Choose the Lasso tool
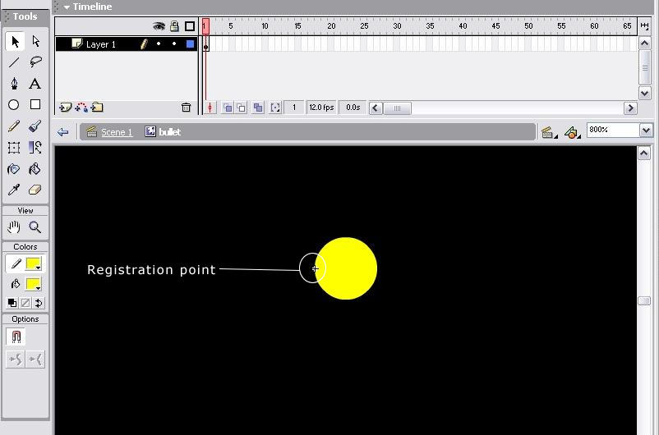The image size is (659, 435). (x=35, y=62)
